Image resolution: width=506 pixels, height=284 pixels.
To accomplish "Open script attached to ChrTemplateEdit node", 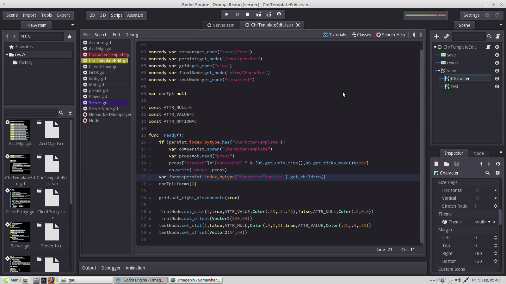I will 488,47.
